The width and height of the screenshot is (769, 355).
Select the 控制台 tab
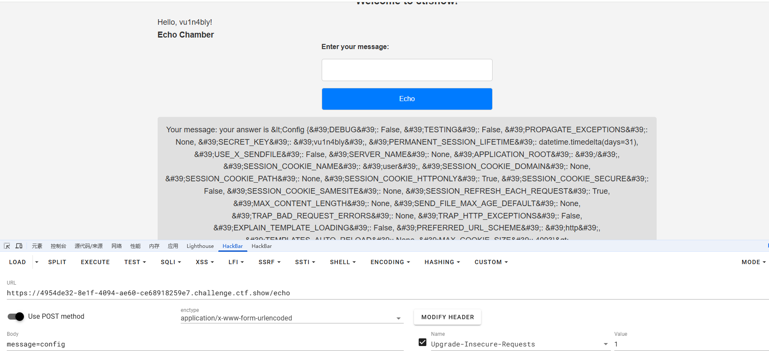pos(58,246)
